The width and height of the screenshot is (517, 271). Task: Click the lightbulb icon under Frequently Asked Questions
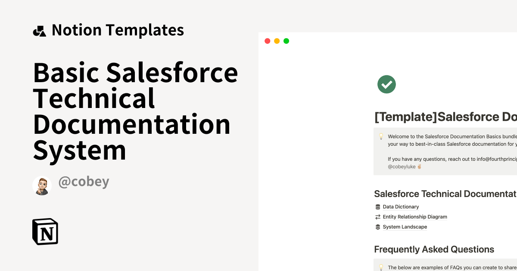(x=381, y=267)
